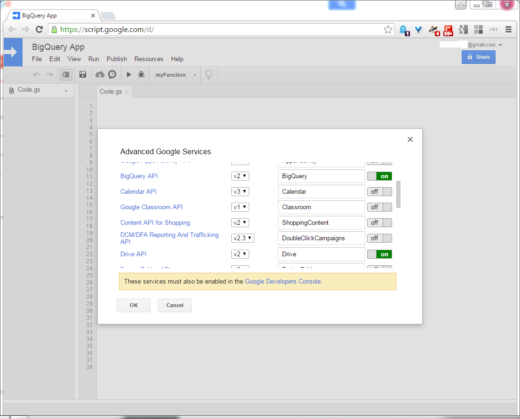Screen dimensions: 520x419
Task: Click the red 99+ extension icon
Action: (x=449, y=30)
